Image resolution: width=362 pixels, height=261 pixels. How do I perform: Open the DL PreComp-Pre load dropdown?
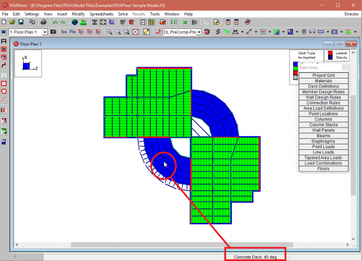pos(198,31)
